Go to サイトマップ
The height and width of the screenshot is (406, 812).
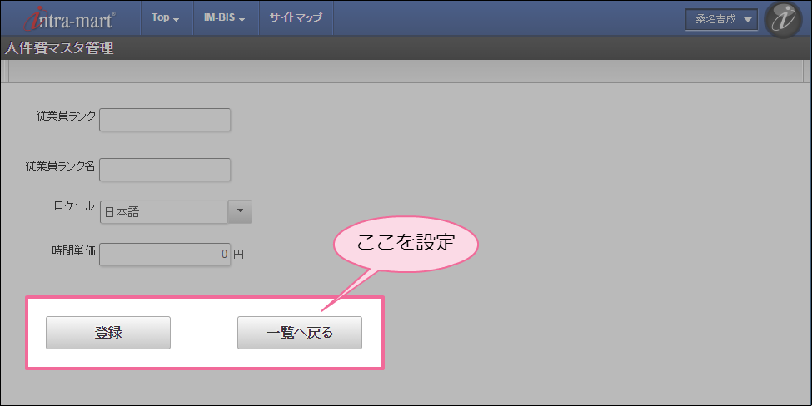click(296, 17)
